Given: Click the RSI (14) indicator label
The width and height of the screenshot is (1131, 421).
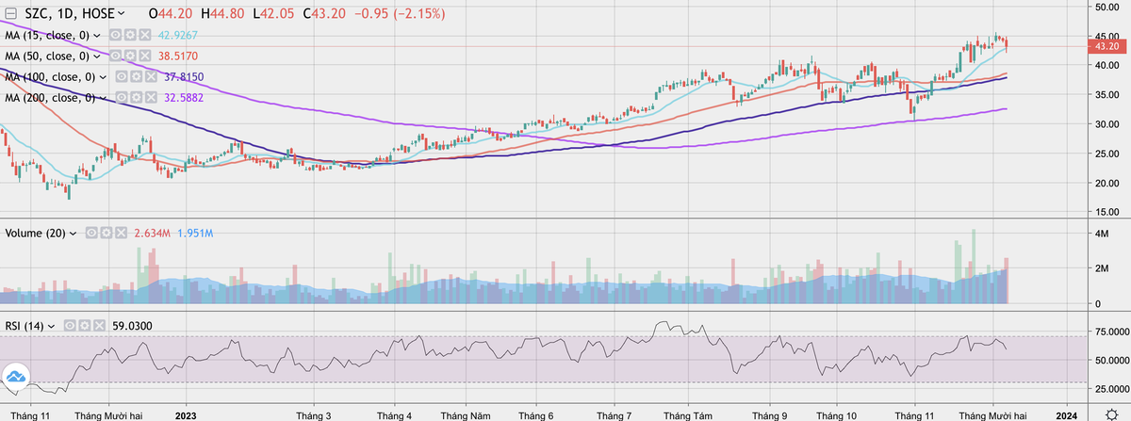Looking at the screenshot, I should 25,325.
